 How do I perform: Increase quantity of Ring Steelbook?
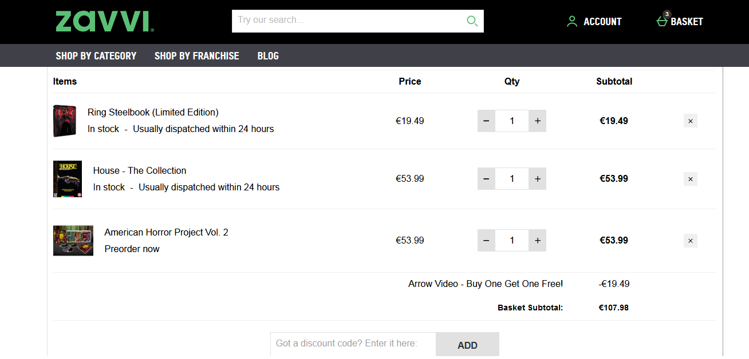(x=537, y=121)
